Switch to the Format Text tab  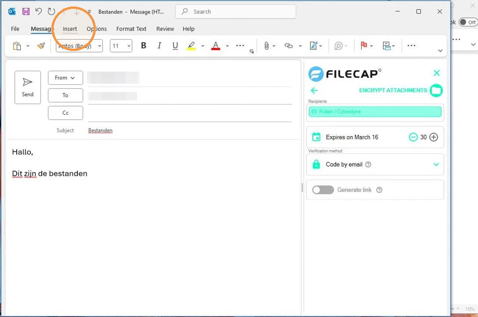131,29
